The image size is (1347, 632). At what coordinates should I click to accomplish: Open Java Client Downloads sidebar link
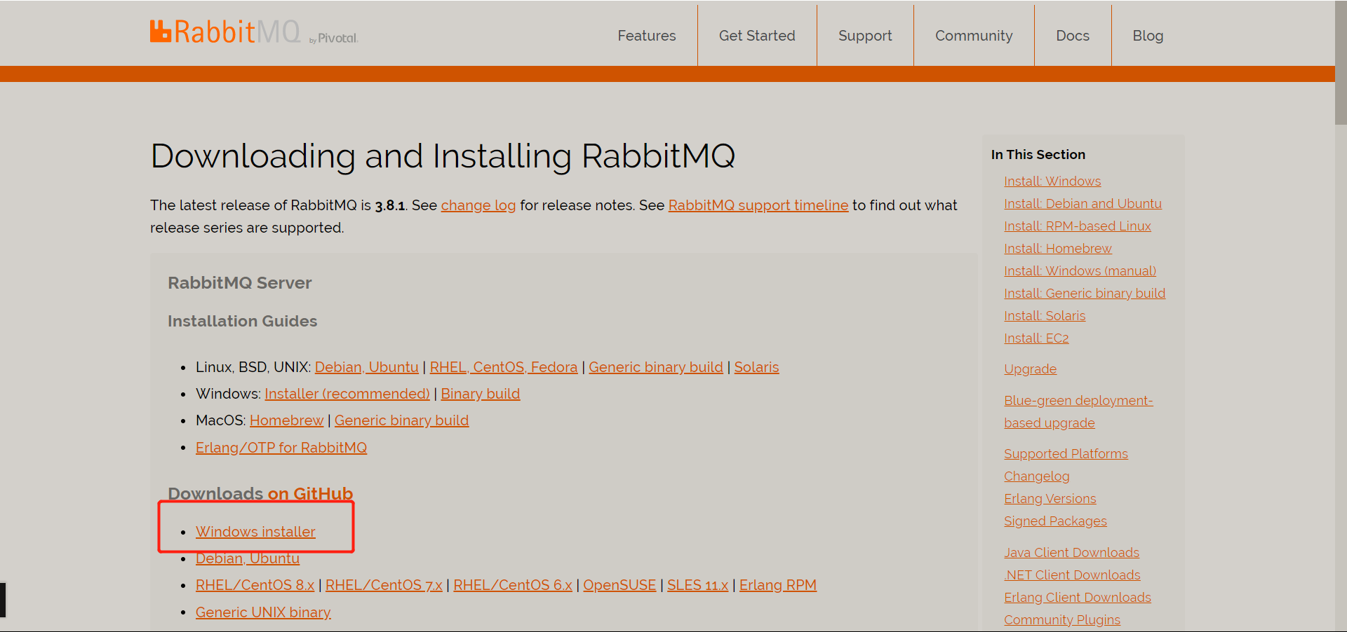click(1071, 553)
